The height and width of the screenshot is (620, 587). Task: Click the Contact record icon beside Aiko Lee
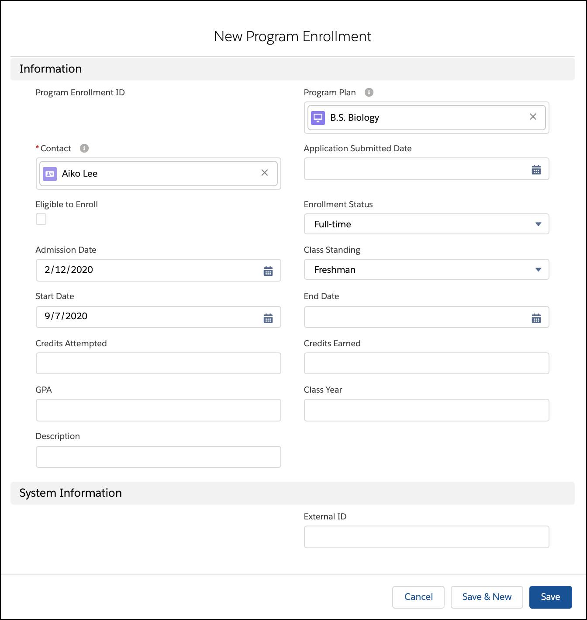point(50,174)
